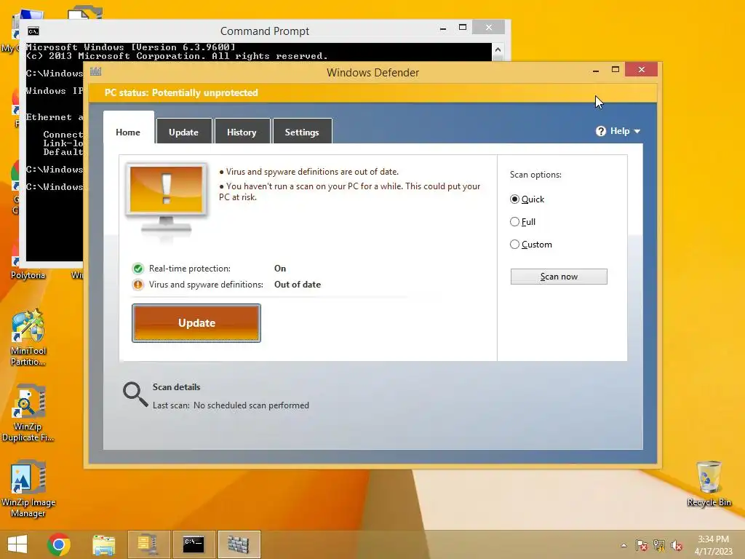Click the Windows Defender title bar icon
This screenshot has width=745, height=559.
pos(95,72)
